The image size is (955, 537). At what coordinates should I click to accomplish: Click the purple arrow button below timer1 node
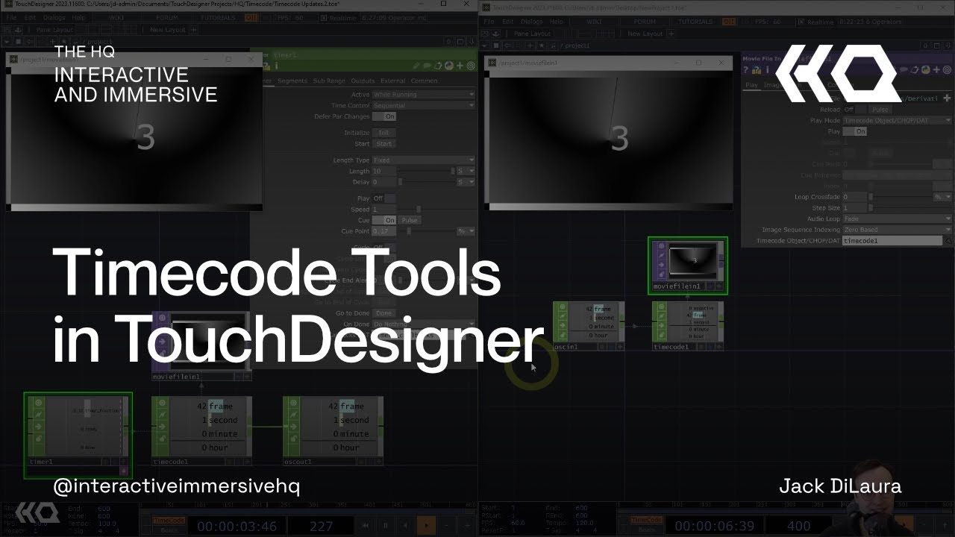tap(124, 471)
